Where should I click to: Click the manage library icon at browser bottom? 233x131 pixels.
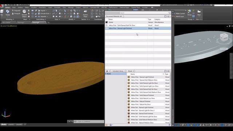[x=111, y=125]
